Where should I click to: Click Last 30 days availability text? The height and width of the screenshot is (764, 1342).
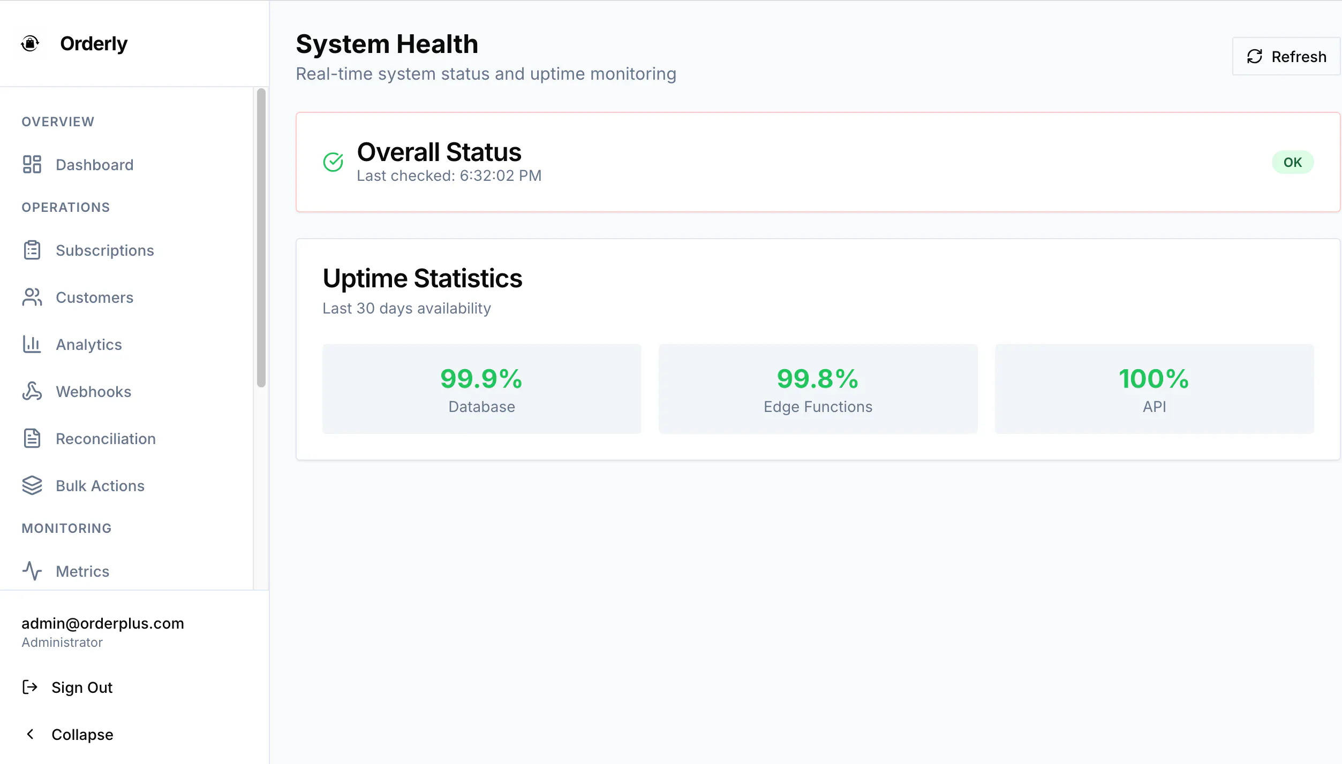point(406,308)
